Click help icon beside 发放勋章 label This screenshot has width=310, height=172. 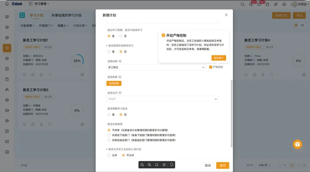point(120,77)
